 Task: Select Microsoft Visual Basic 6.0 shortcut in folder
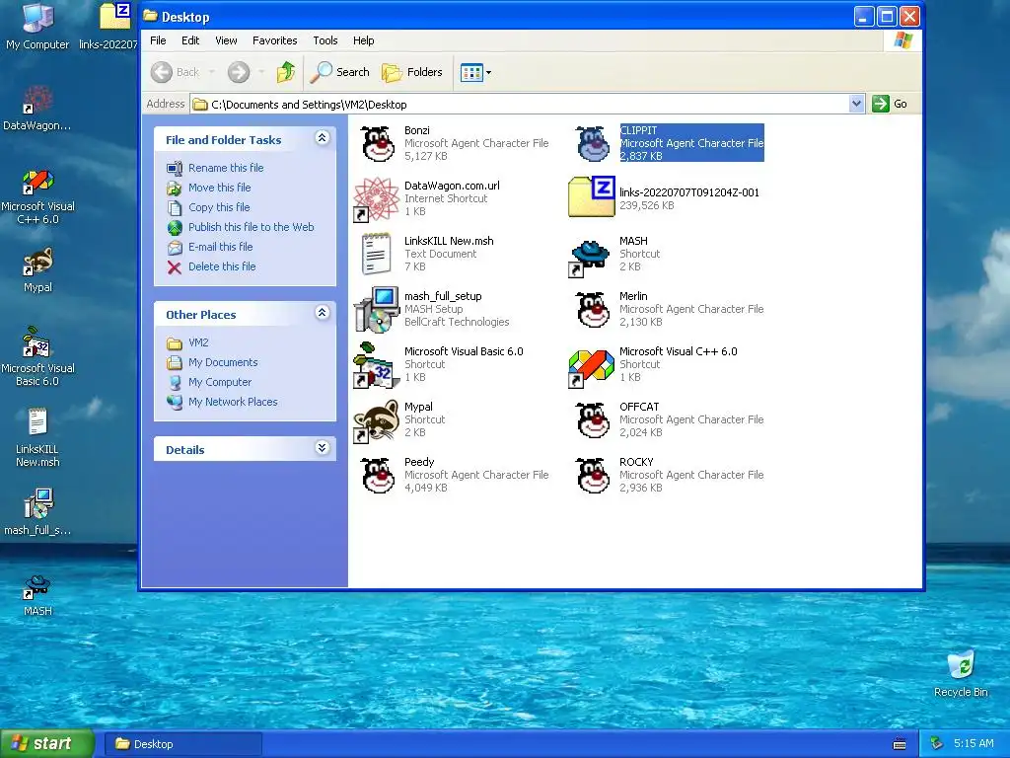pos(376,365)
